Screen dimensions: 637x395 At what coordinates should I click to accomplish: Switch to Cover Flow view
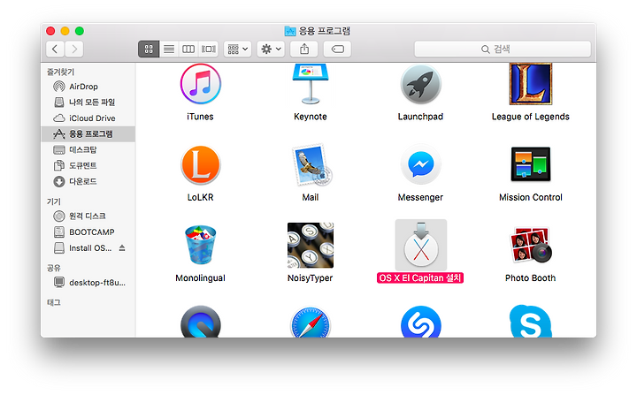[209, 49]
